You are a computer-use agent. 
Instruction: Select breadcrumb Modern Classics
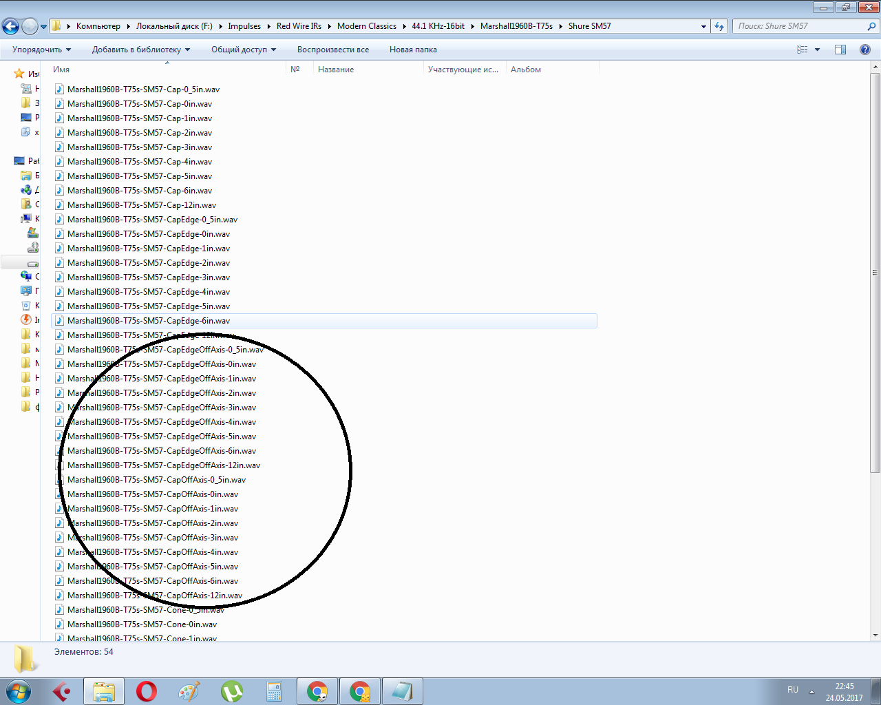(x=367, y=26)
